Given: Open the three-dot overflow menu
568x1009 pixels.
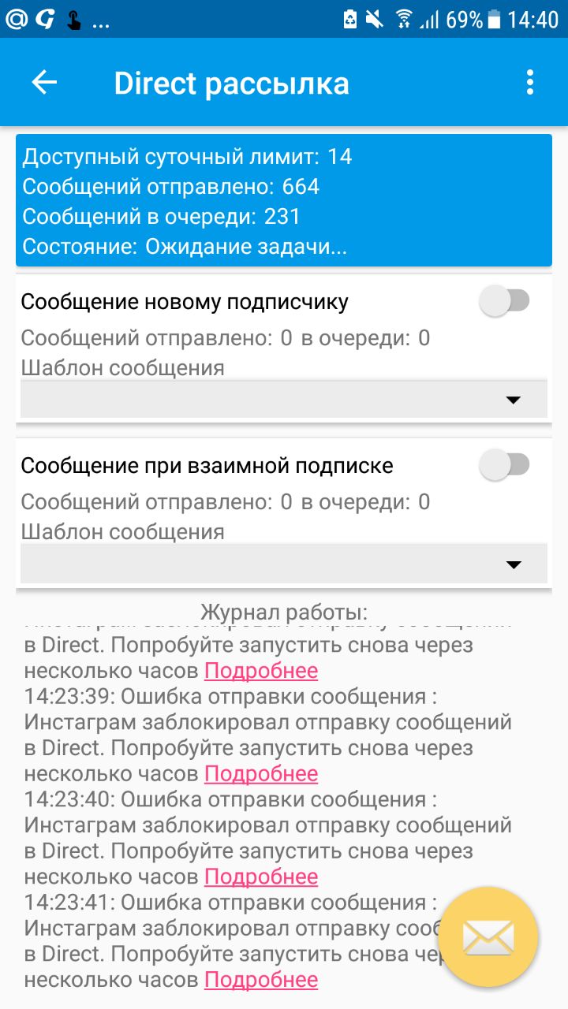Looking at the screenshot, I should [529, 83].
